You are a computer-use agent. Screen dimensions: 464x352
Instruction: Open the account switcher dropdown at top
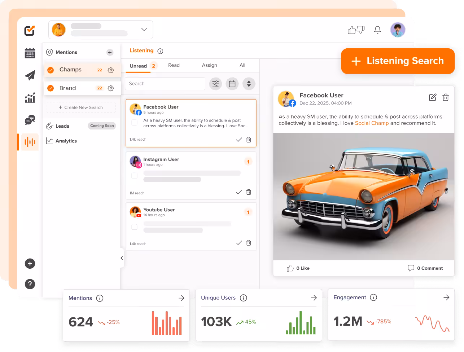tap(144, 30)
